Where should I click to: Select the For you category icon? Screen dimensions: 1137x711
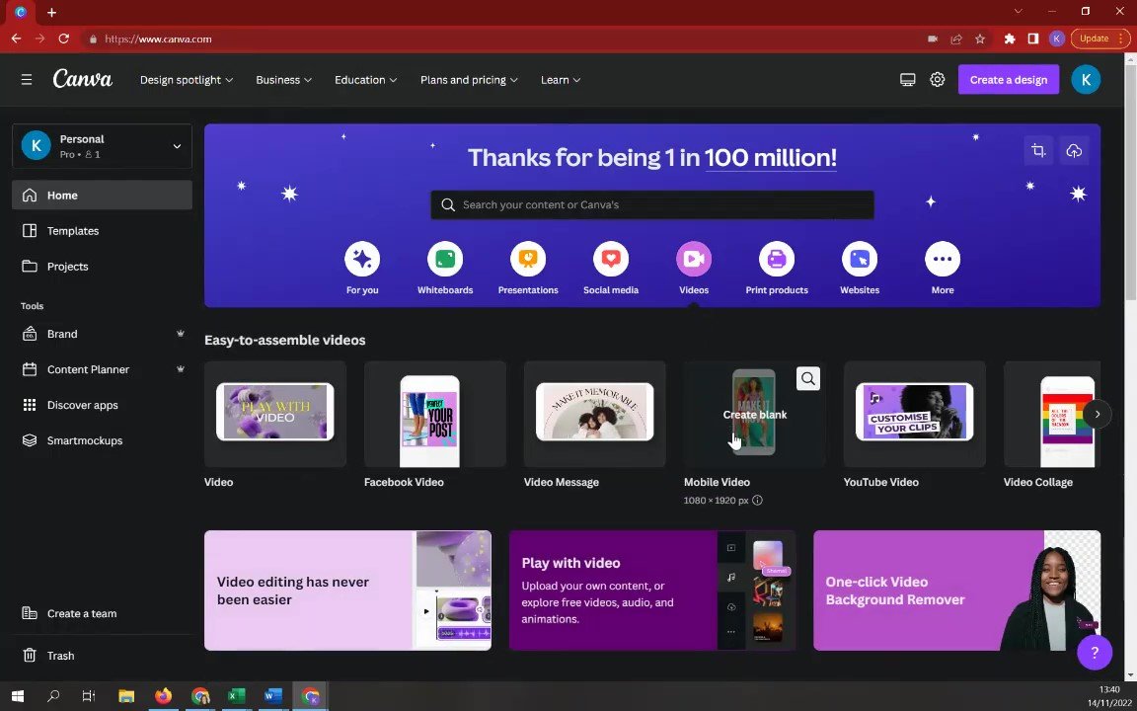(x=362, y=259)
